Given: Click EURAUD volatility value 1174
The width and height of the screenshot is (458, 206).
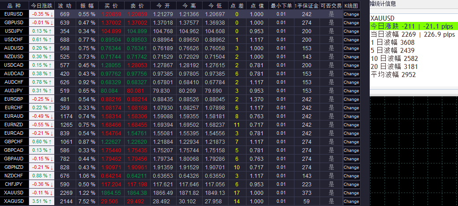Looking at the screenshot, I should (x=66, y=116).
